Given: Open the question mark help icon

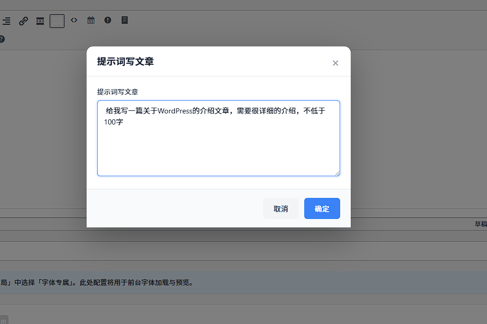Looking at the screenshot, I should coord(2,39).
